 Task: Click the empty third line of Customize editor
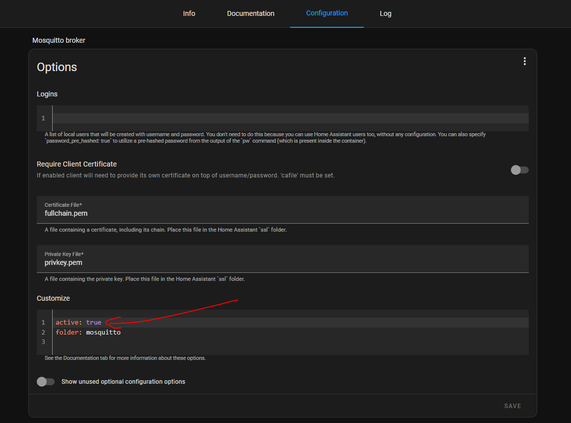pos(290,342)
